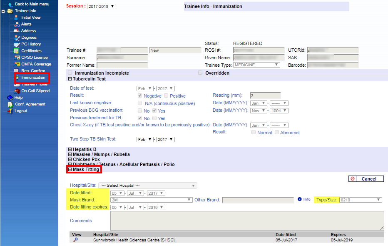Click the Logout icon in sidebar
The width and height of the screenshot is (388, 246).
10,111
